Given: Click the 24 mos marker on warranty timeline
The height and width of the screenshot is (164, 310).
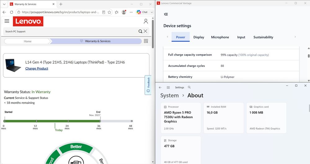Looking at the screenshot, I should (x=68, y=121).
